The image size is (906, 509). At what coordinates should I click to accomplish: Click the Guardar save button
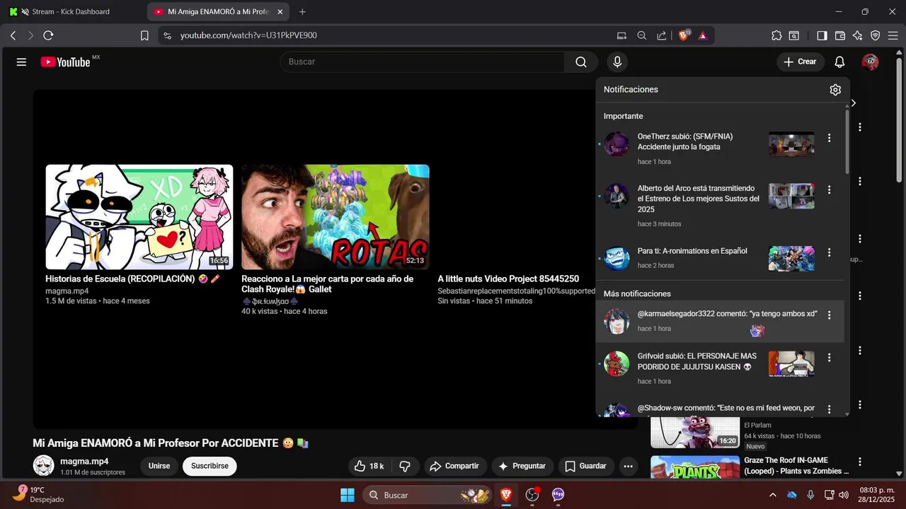(586, 467)
